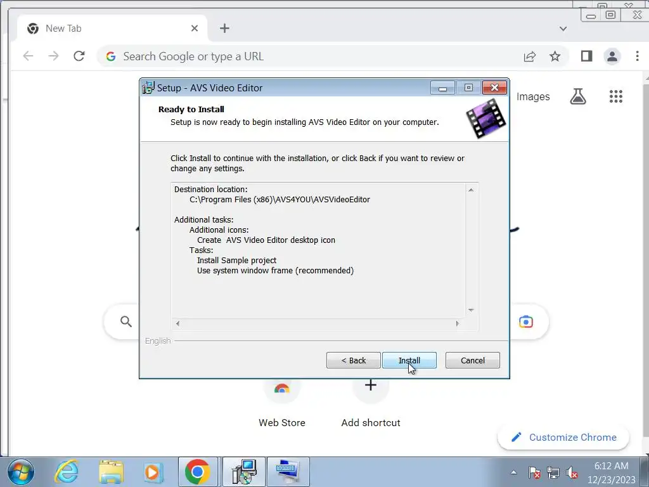
Task: Click summary box scroll left arrow
Action: tap(178, 323)
